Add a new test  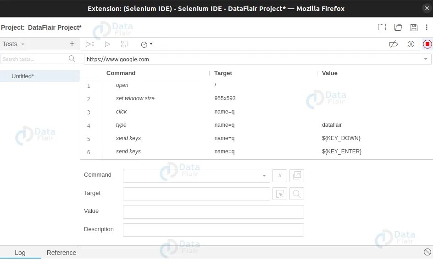pyautogui.click(x=72, y=44)
